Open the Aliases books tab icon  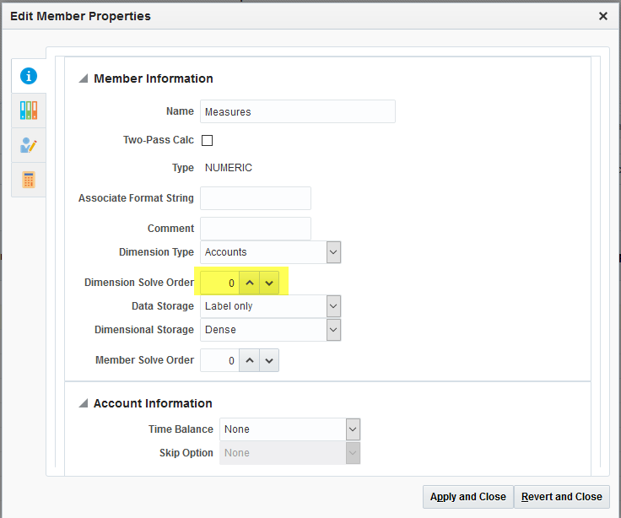[29, 111]
